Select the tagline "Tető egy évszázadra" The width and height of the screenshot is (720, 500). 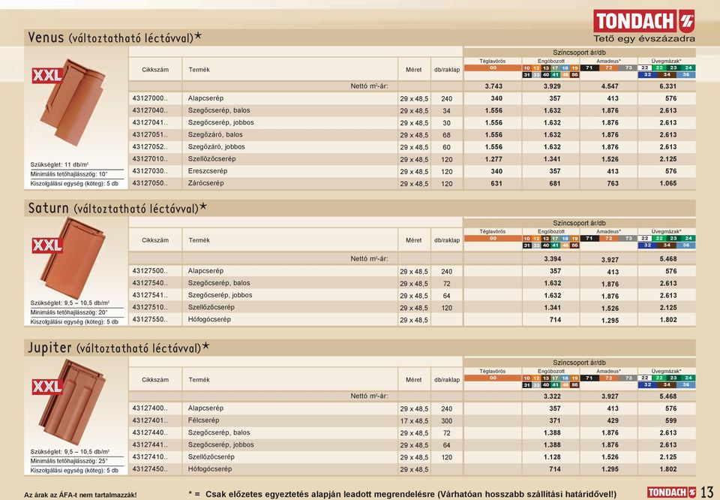pos(644,38)
